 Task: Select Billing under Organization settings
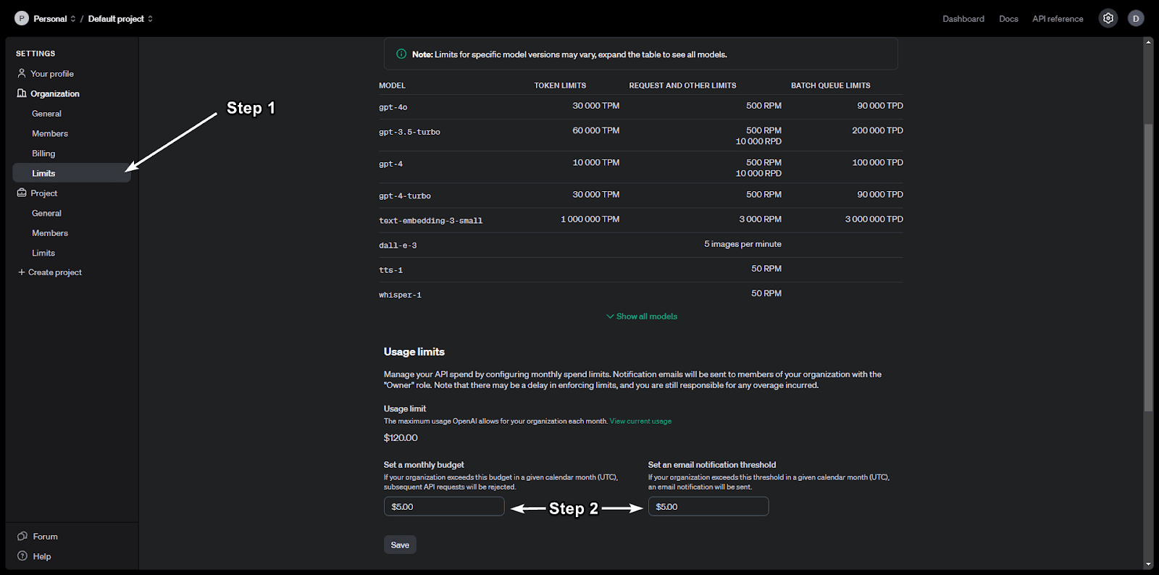43,154
